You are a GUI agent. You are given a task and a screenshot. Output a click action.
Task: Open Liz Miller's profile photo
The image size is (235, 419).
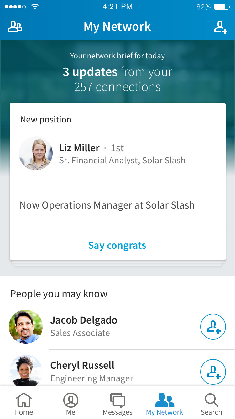tap(36, 153)
